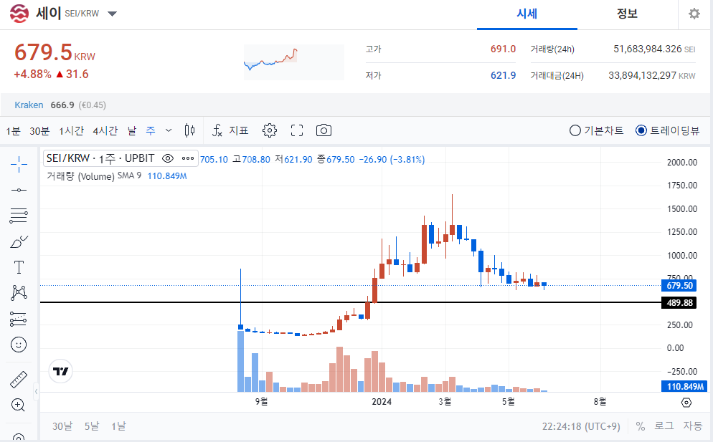
Task: Open the XABCD pattern tool
Action: coord(18,292)
